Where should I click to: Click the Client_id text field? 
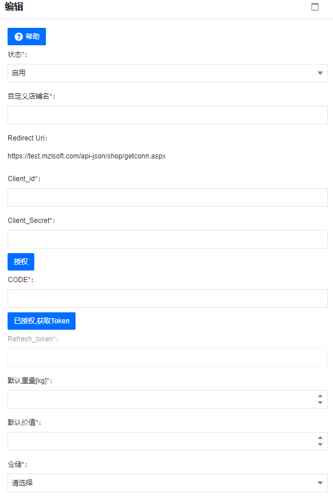pyautogui.click(x=167, y=197)
